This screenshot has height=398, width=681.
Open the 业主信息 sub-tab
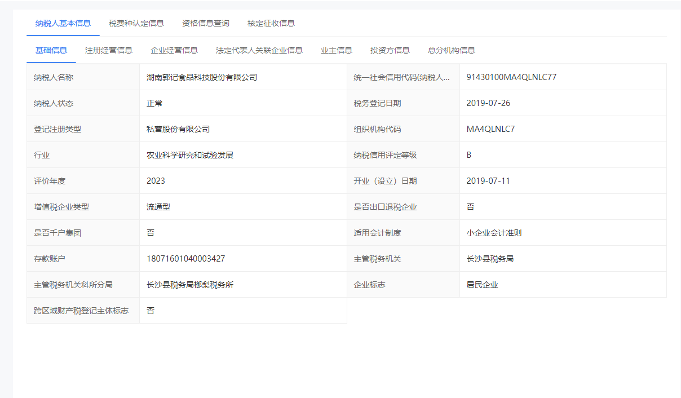pos(336,50)
